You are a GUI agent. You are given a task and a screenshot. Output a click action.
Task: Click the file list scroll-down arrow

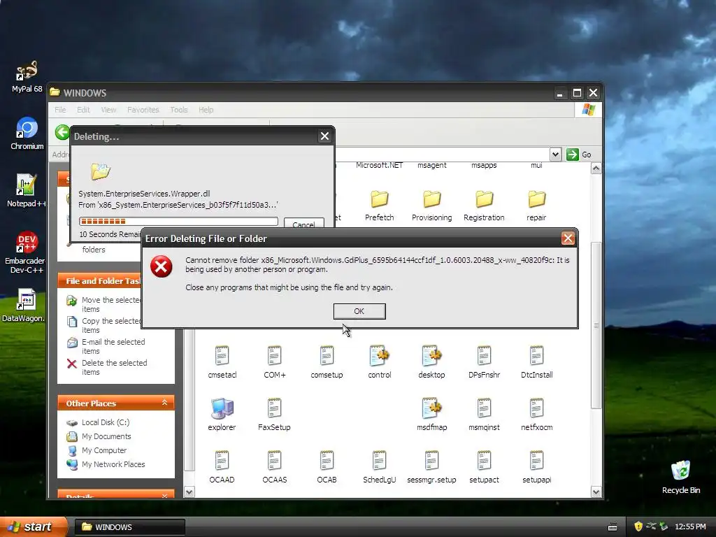[x=596, y=492]
